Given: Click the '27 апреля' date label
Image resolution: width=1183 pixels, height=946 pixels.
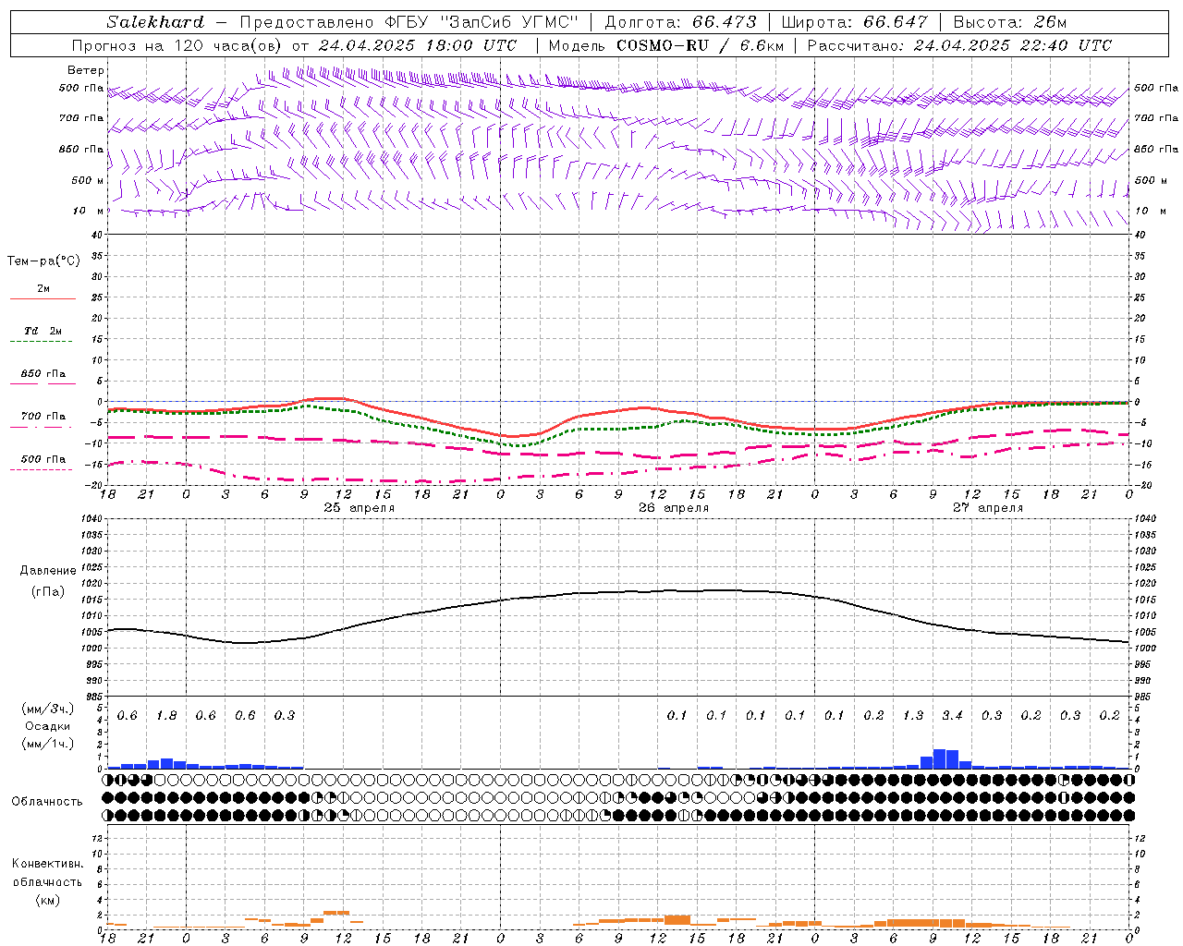Looking at the screenshot, I should 988,508.
